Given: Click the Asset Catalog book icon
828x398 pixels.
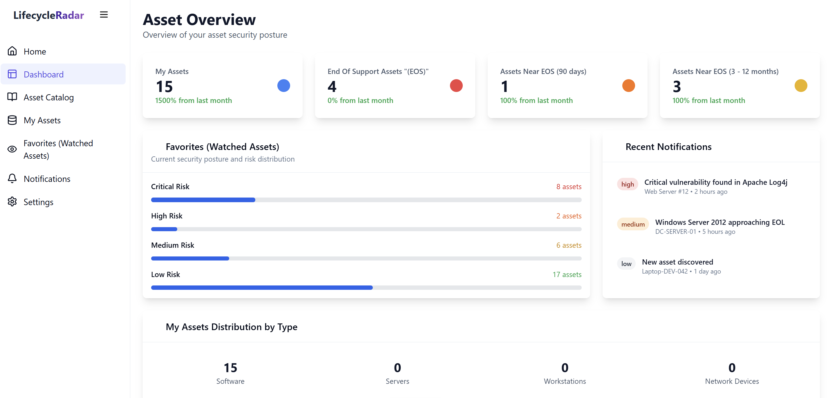Looking at the screenshot, I should (12, 97).
